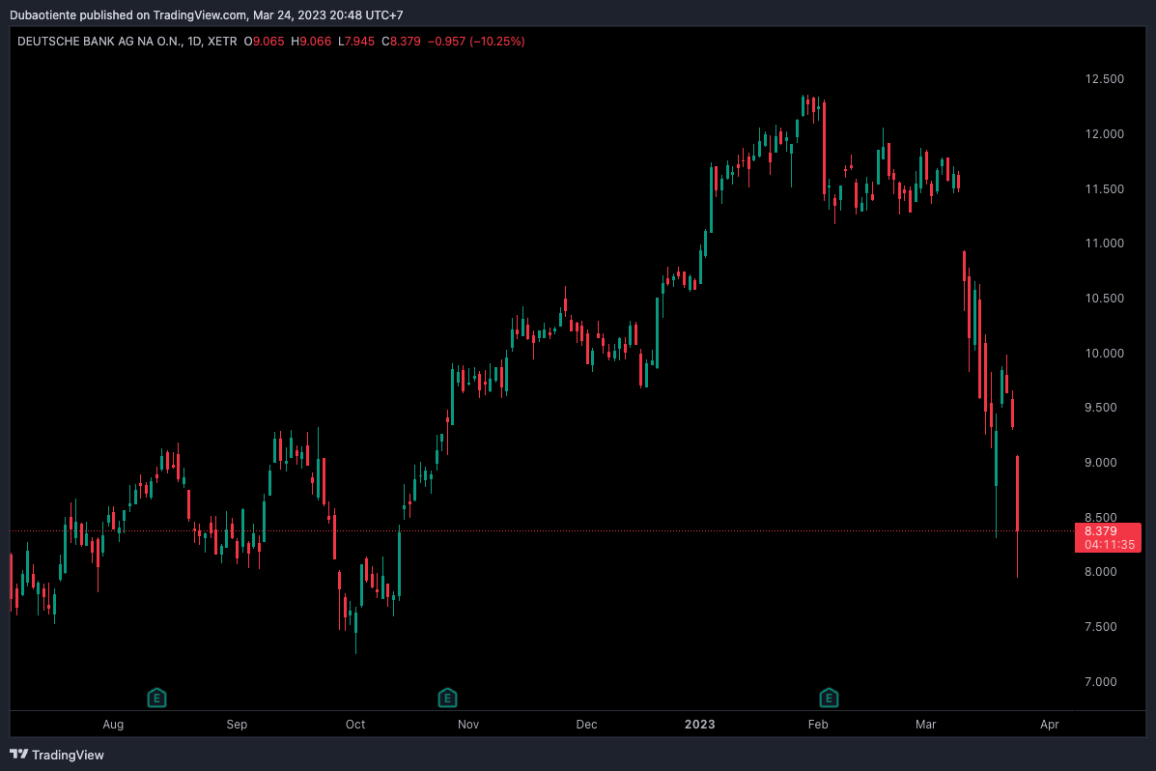
Task: Click the TradingView logo at the bottom
Action: [57, 755]
